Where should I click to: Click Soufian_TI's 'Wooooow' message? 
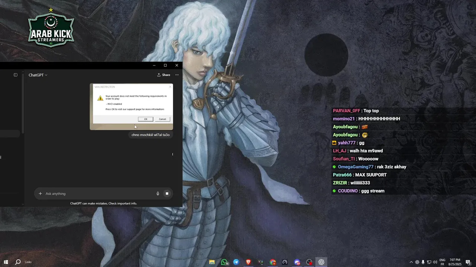click(356, 159)
